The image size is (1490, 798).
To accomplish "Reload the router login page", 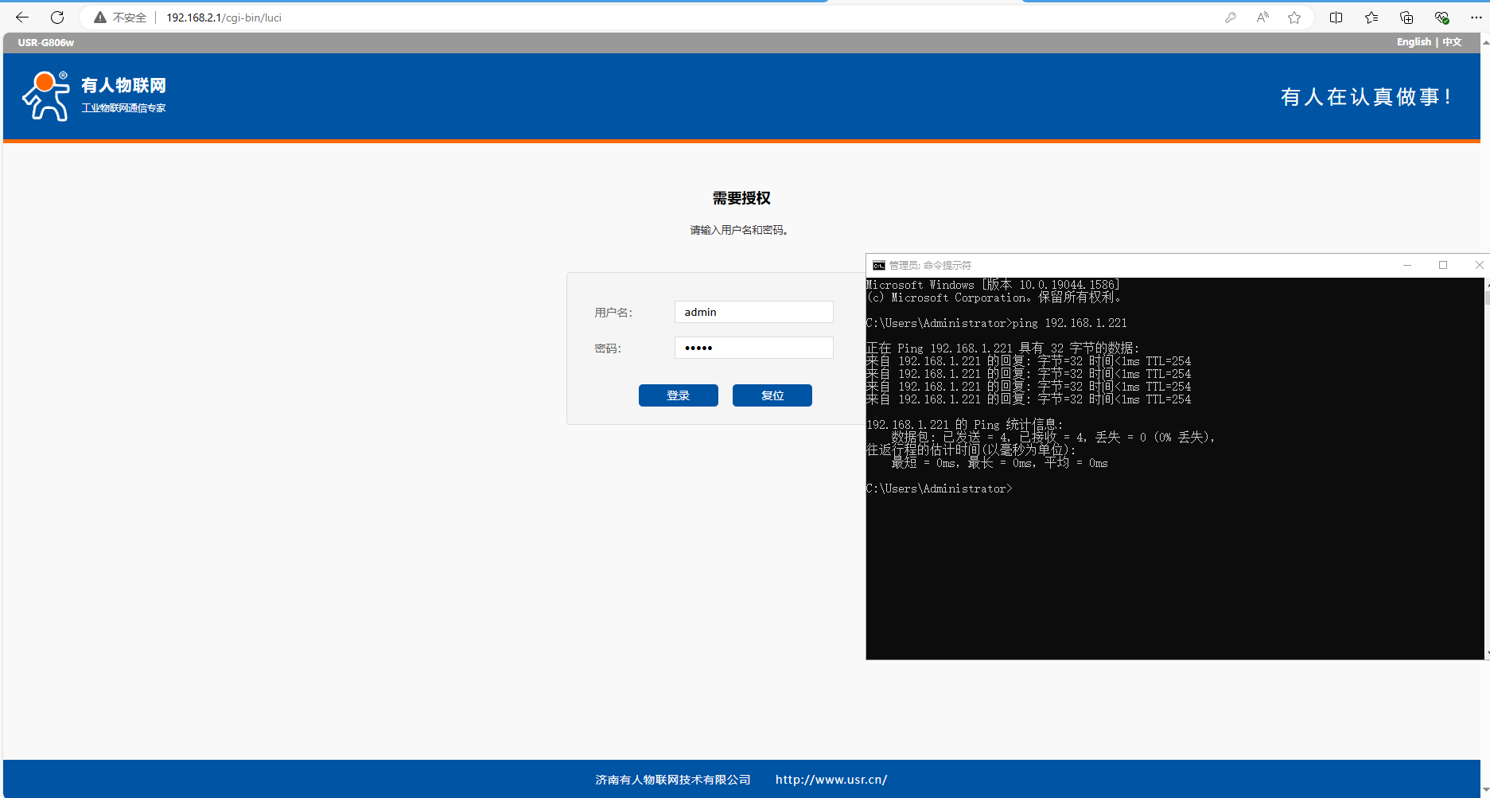I will click(57, 18).
